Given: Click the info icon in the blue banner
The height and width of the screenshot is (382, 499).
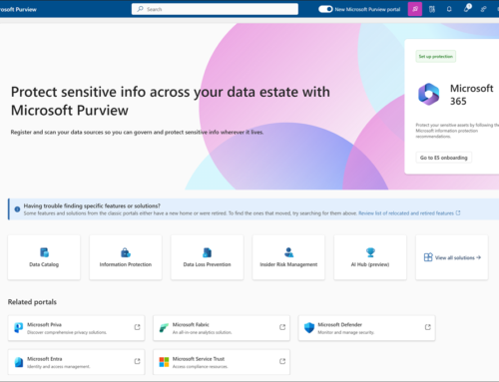Looking at the screenshot, I should click(17, 209).
